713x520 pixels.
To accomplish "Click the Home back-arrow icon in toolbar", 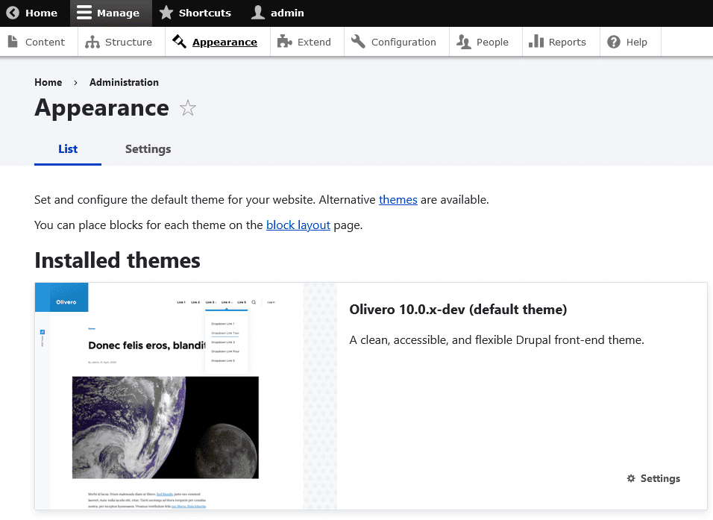I will 13,13.
